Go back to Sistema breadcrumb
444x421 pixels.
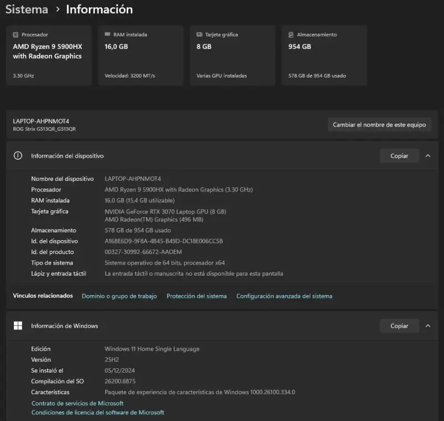27,9
